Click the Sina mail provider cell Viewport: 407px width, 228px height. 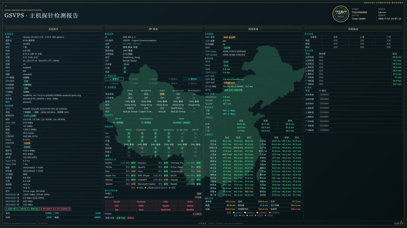tap(141, 209)
